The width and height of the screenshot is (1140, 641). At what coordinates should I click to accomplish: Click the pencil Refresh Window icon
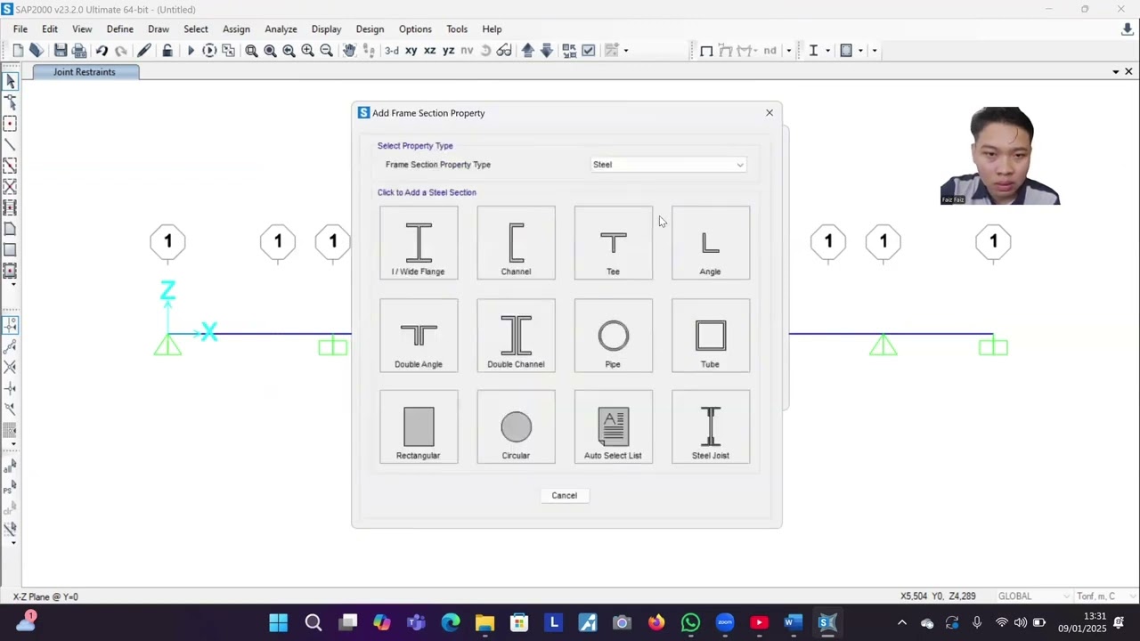(x=143, y=51)
